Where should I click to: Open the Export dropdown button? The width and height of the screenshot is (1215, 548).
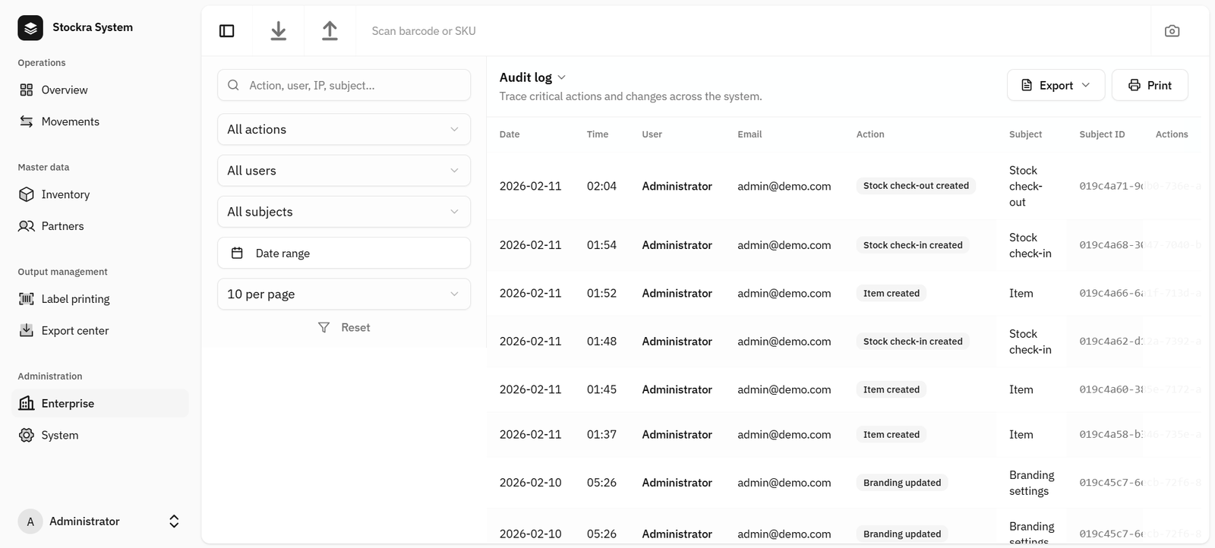1055,85
